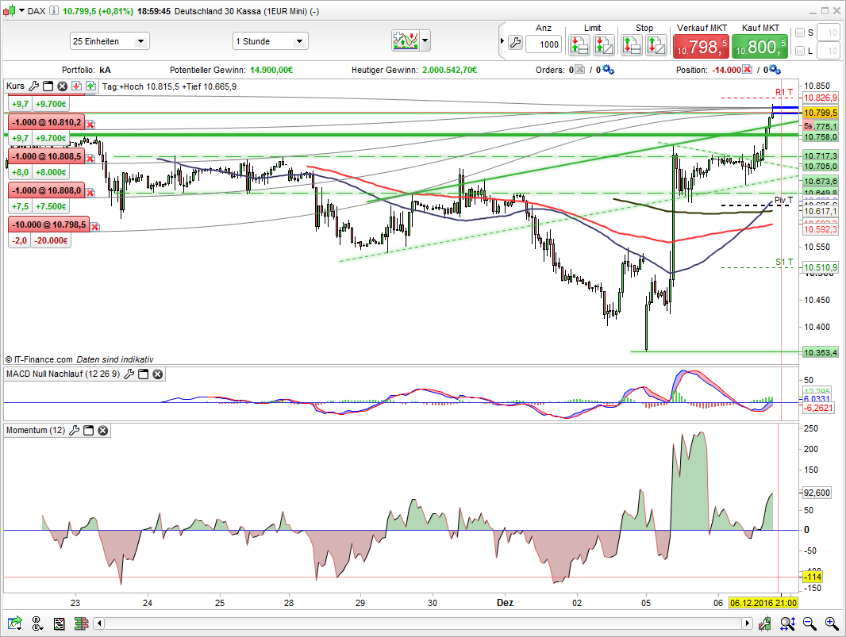846x637 pixels.
Task: Open the 1 Stunde timeframe dropdown
Action: coord(271,41)
